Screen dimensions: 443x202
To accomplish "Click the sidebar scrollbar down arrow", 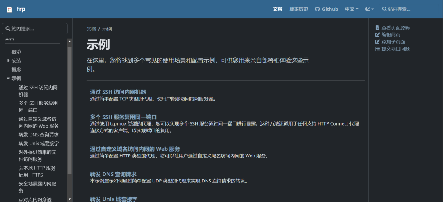I will 69,199.
